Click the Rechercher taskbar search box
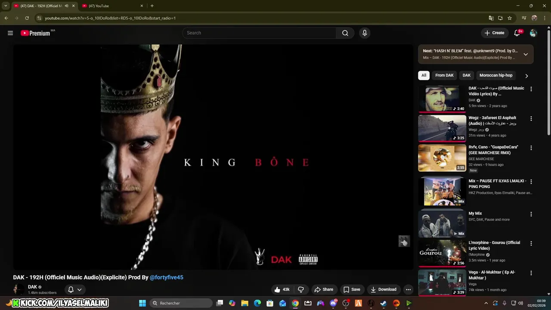 point(181,303)
